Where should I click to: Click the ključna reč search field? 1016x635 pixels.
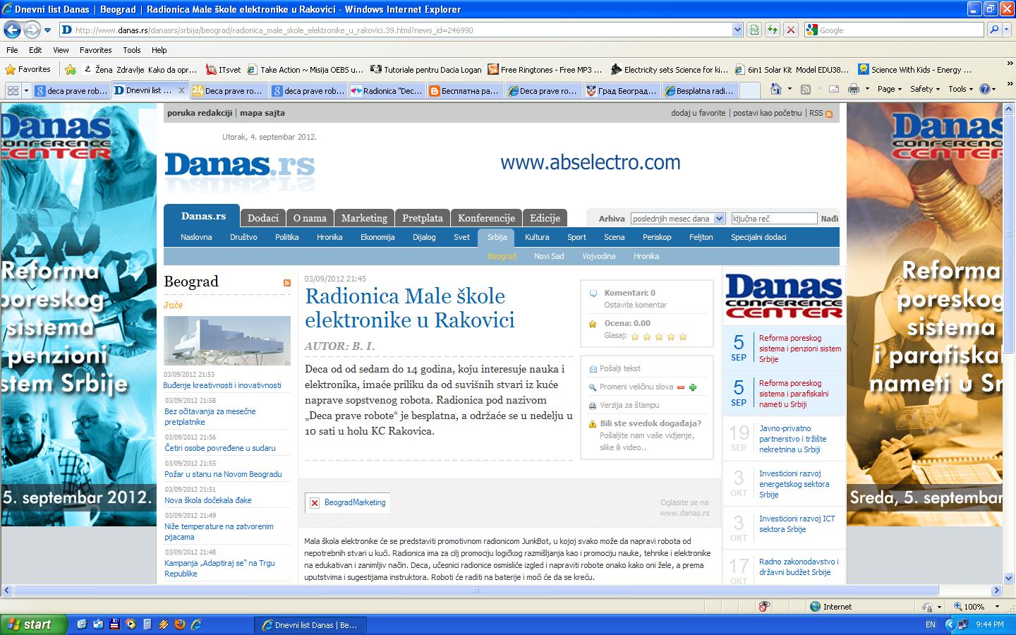coord(774,219)
